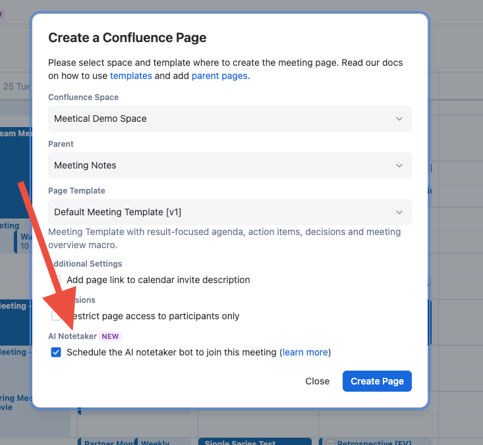Open Single Series Test event in calendar
The height and width of the screenshot is (445, 483).
tap(255, 442)
